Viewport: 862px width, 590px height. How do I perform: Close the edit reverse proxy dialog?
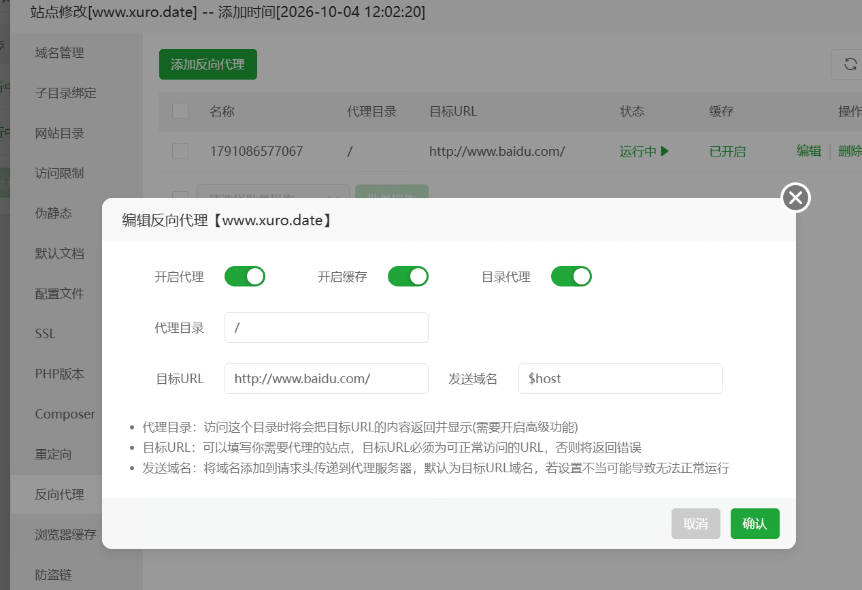tap(796, 198)
